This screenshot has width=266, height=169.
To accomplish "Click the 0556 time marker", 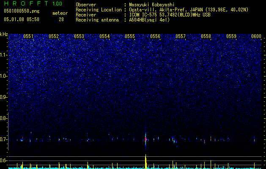I will [155, 36].
